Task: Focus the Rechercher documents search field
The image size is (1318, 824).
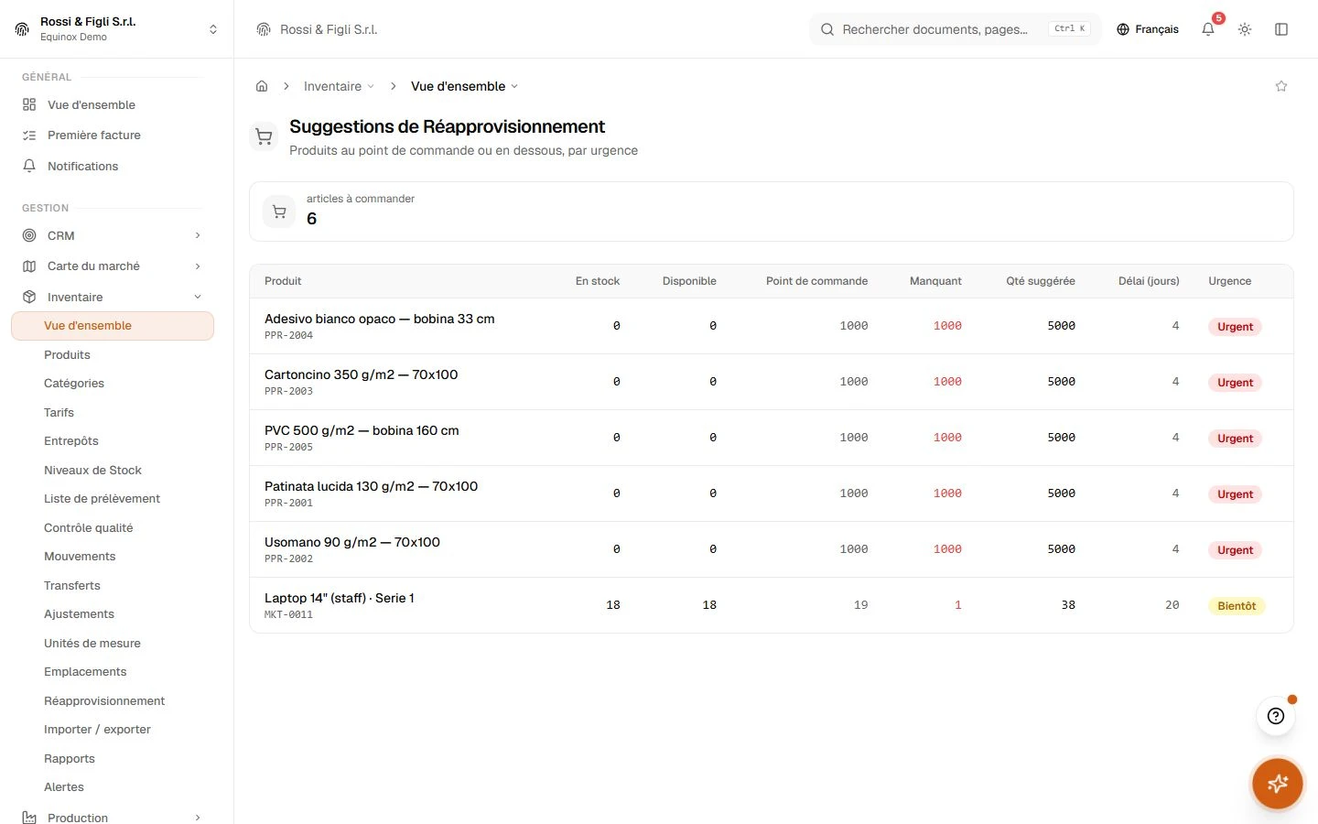Action: (x=955, y=29)
